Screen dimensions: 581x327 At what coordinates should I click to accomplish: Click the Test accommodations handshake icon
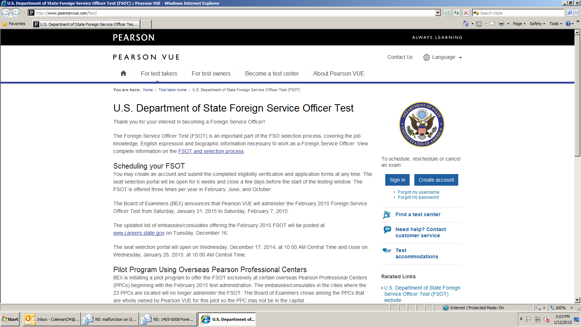[x=387, y=250]
